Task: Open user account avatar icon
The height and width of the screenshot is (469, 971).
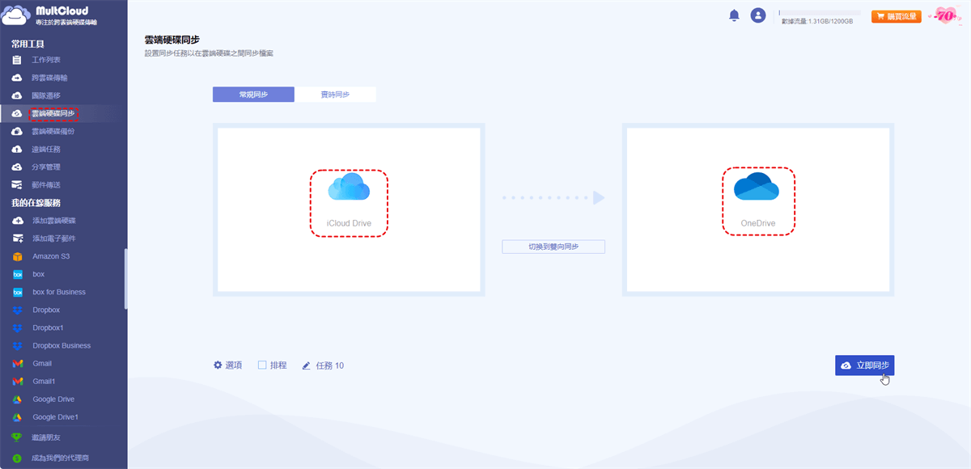Action: tap(758, 15)
